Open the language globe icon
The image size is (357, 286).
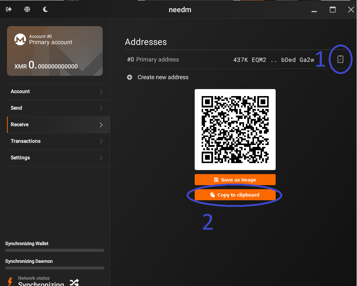click(27, 9)
